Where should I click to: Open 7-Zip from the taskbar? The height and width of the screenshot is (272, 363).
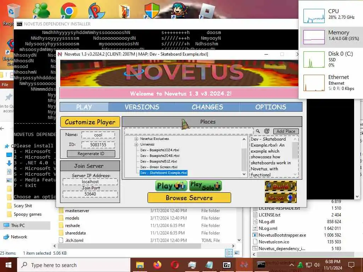tap(227, 265)
